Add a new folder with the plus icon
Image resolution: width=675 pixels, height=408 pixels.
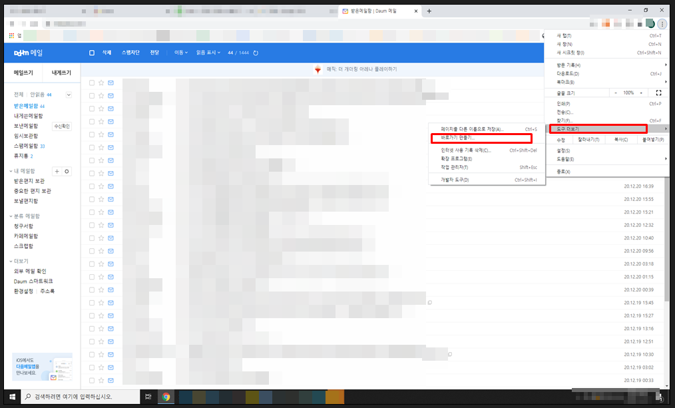pos(57,171)
